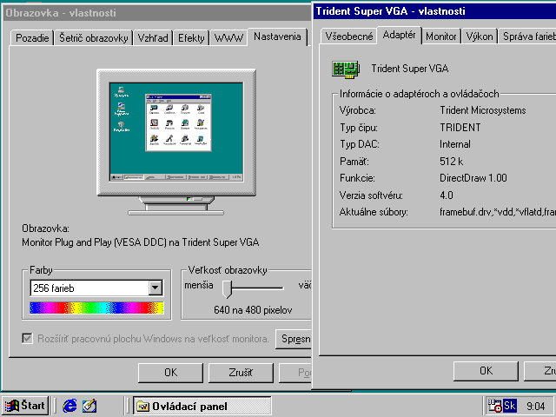This screenshot has width=556, height=417.
Task: Click the Obrazovka - vlastnosti title bar
Action: click(157, 13)
